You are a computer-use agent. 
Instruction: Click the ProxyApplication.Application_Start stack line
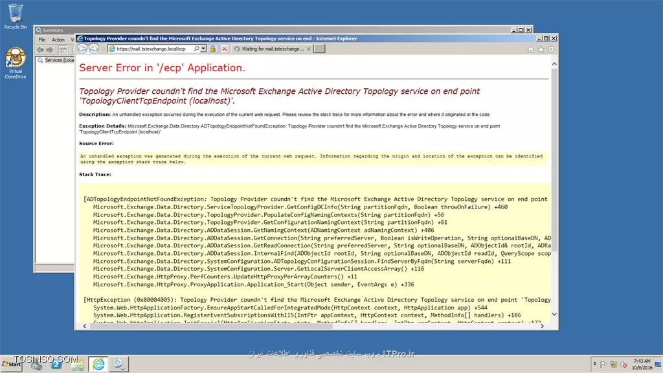(254, 285)
